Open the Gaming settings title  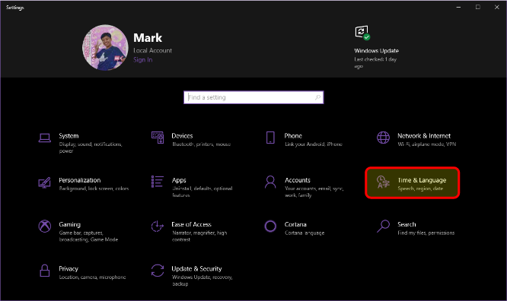click(x=69, y=224)
